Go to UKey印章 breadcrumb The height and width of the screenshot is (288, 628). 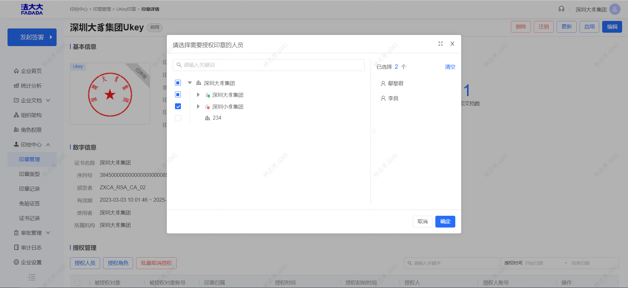coord(126,9)
